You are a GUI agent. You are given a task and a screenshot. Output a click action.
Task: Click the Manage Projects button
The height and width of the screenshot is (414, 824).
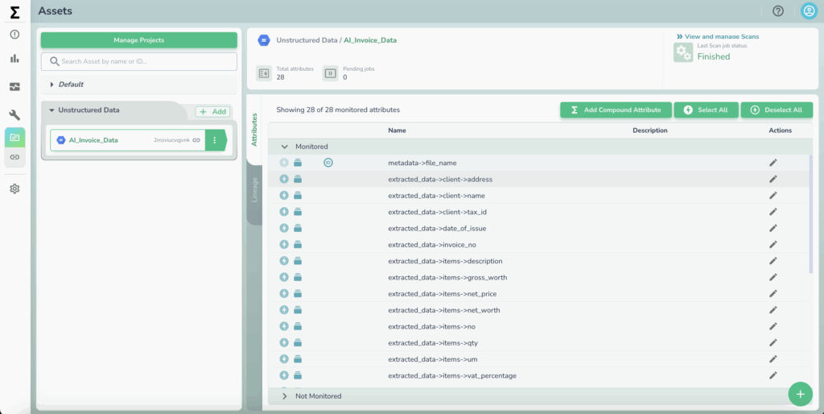139,40
